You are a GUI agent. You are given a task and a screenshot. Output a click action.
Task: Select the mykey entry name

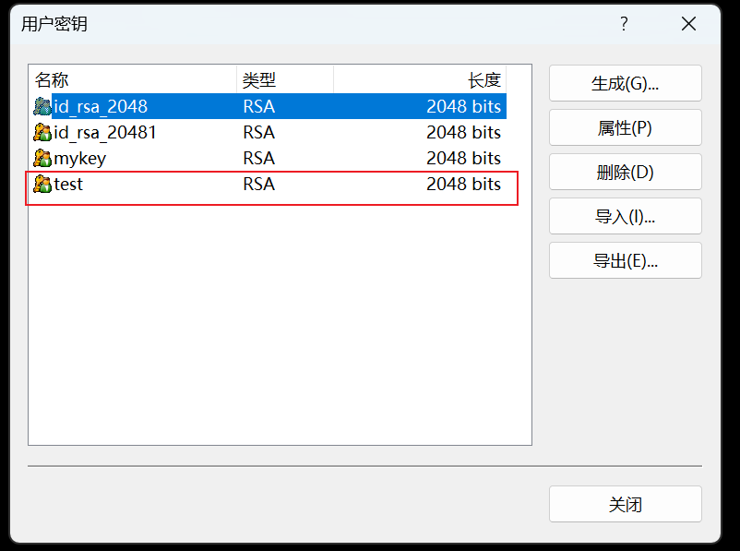[80, 158]
